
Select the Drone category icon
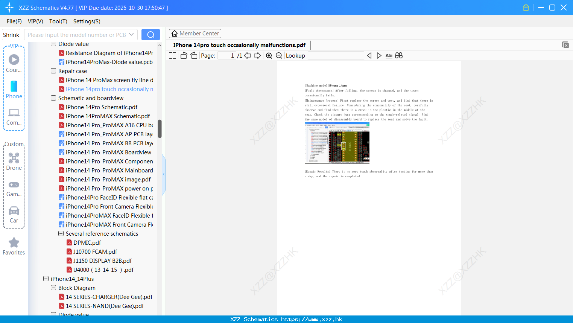coord(14,158)
